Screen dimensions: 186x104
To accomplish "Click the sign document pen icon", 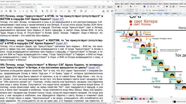I will (103, 11).
